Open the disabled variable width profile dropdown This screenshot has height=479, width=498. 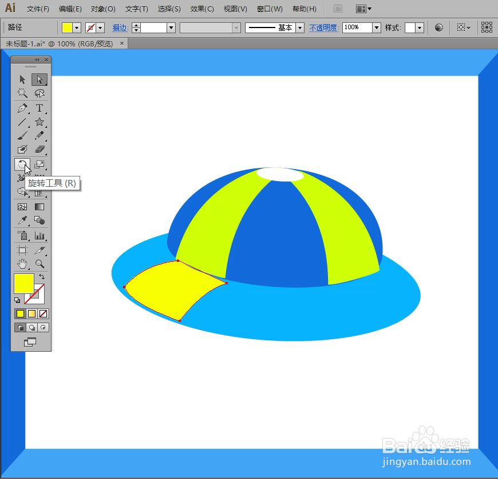pyautogui.click(x=236, y=28)
